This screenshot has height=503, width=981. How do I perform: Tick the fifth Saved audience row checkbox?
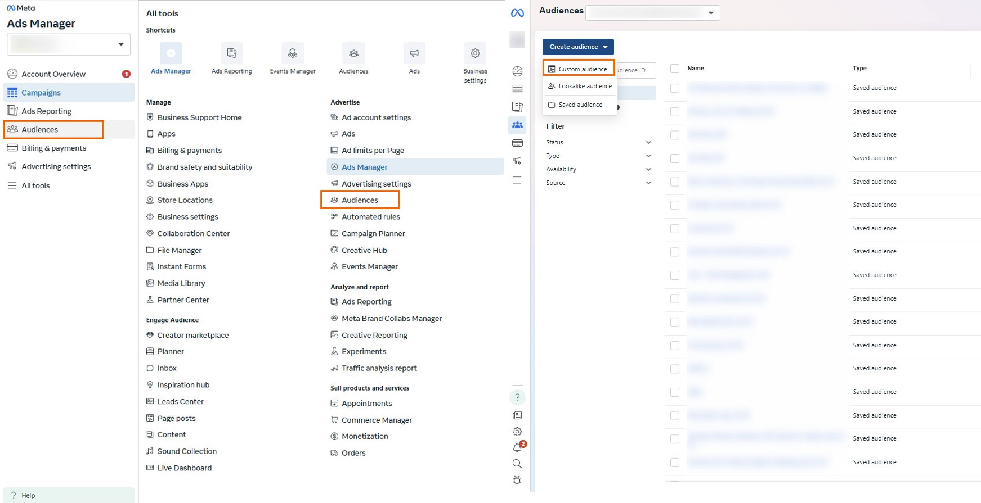(x=675, y=182)
